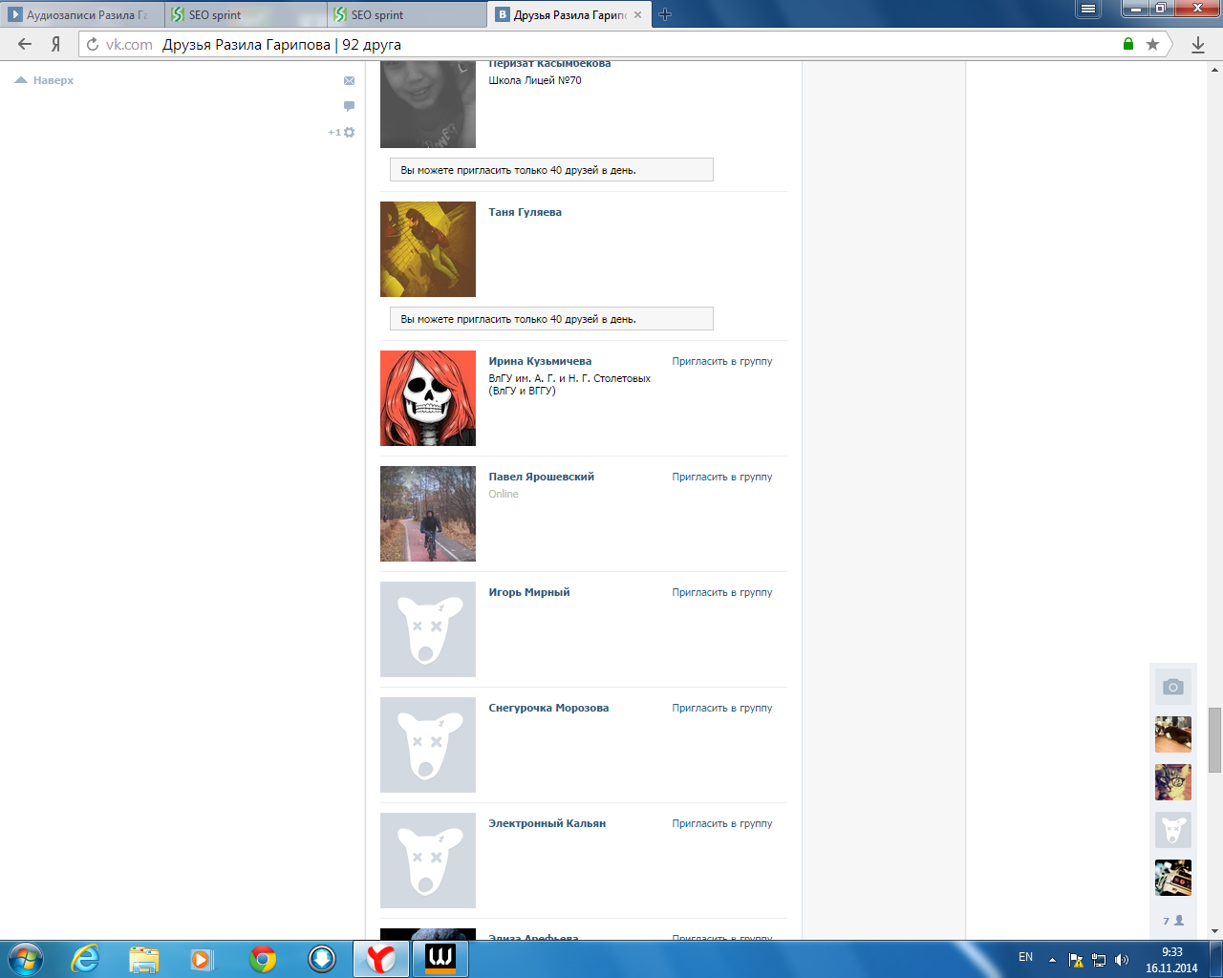The height and width of the screenshot is (978, 1223).
Task: Bookmark the page with the star icon
Action: coord(1152,44)
